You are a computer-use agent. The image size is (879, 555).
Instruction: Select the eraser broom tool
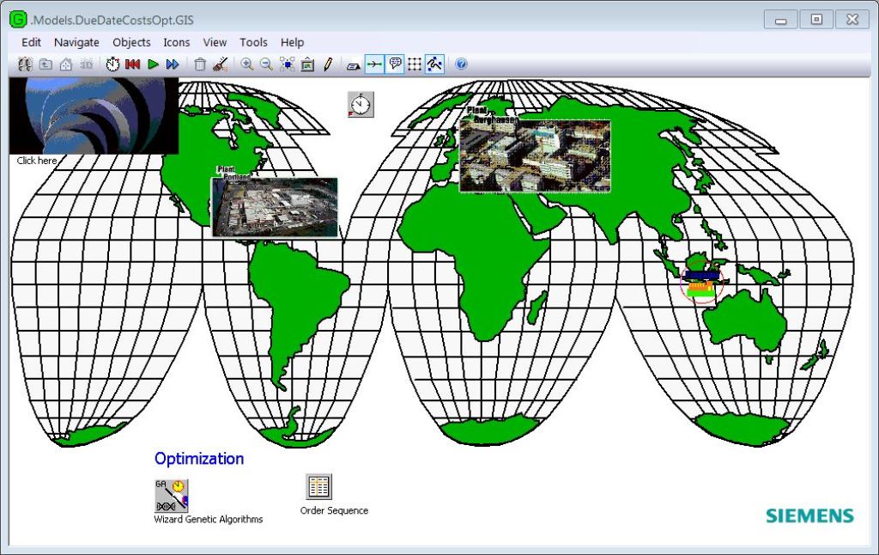coord(218,64)
